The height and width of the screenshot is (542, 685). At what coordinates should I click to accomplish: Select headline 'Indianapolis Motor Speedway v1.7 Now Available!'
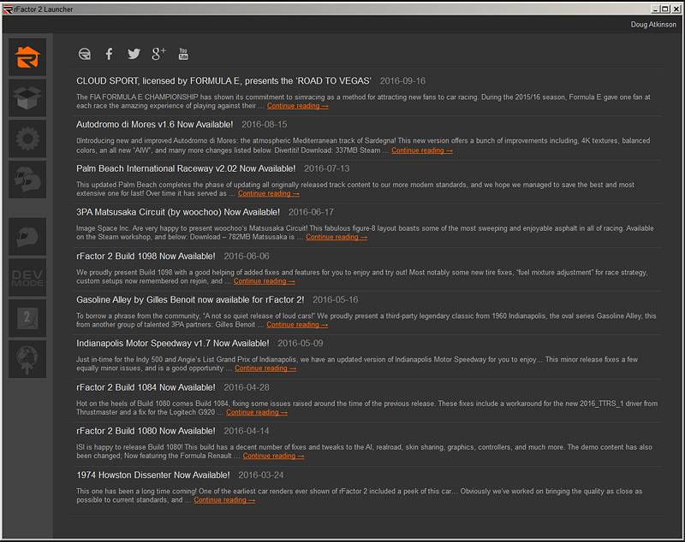pos(173,343)
